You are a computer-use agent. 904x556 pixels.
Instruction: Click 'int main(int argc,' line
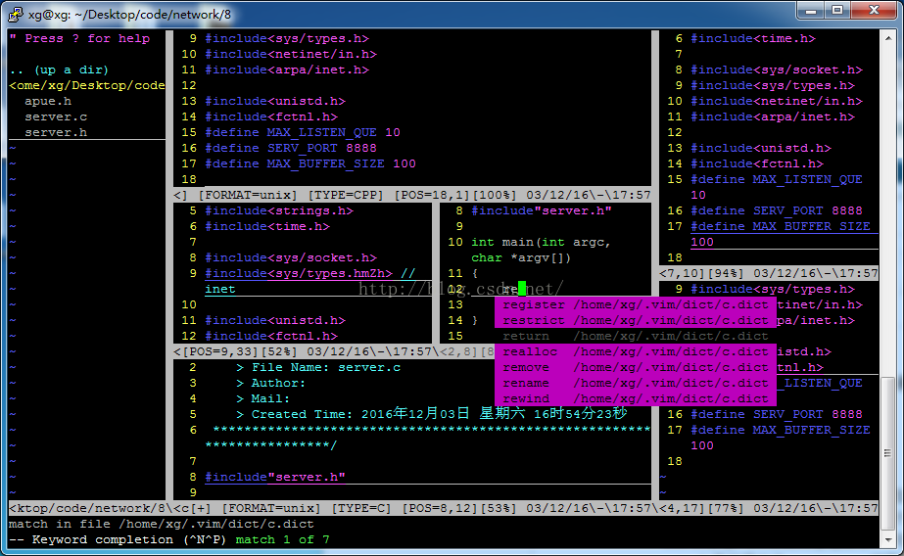[x=541, y=242]
